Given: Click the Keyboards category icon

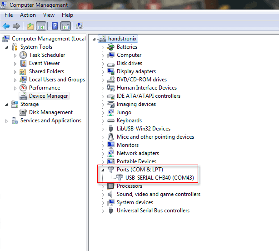Looking at the screenshot, I should coord(111,120).
